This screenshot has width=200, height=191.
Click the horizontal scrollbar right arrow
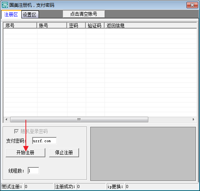coord(194,120)
